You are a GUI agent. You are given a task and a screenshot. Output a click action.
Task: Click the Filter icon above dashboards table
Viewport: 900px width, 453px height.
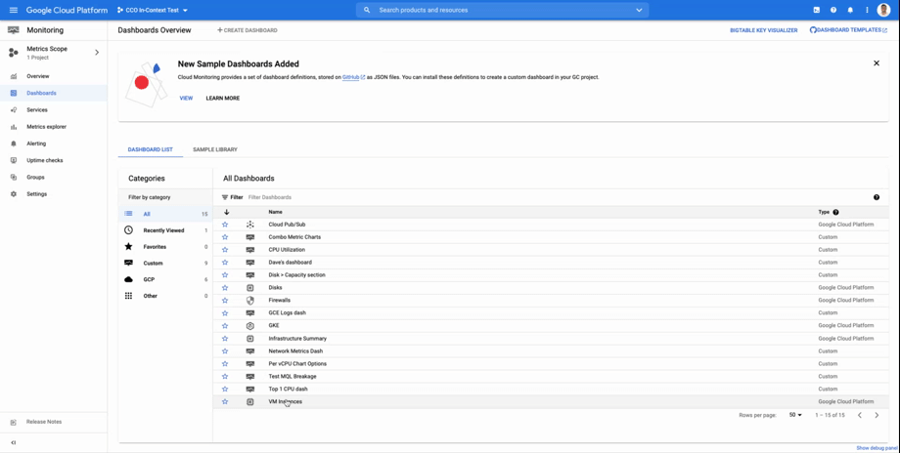point(225,197)
